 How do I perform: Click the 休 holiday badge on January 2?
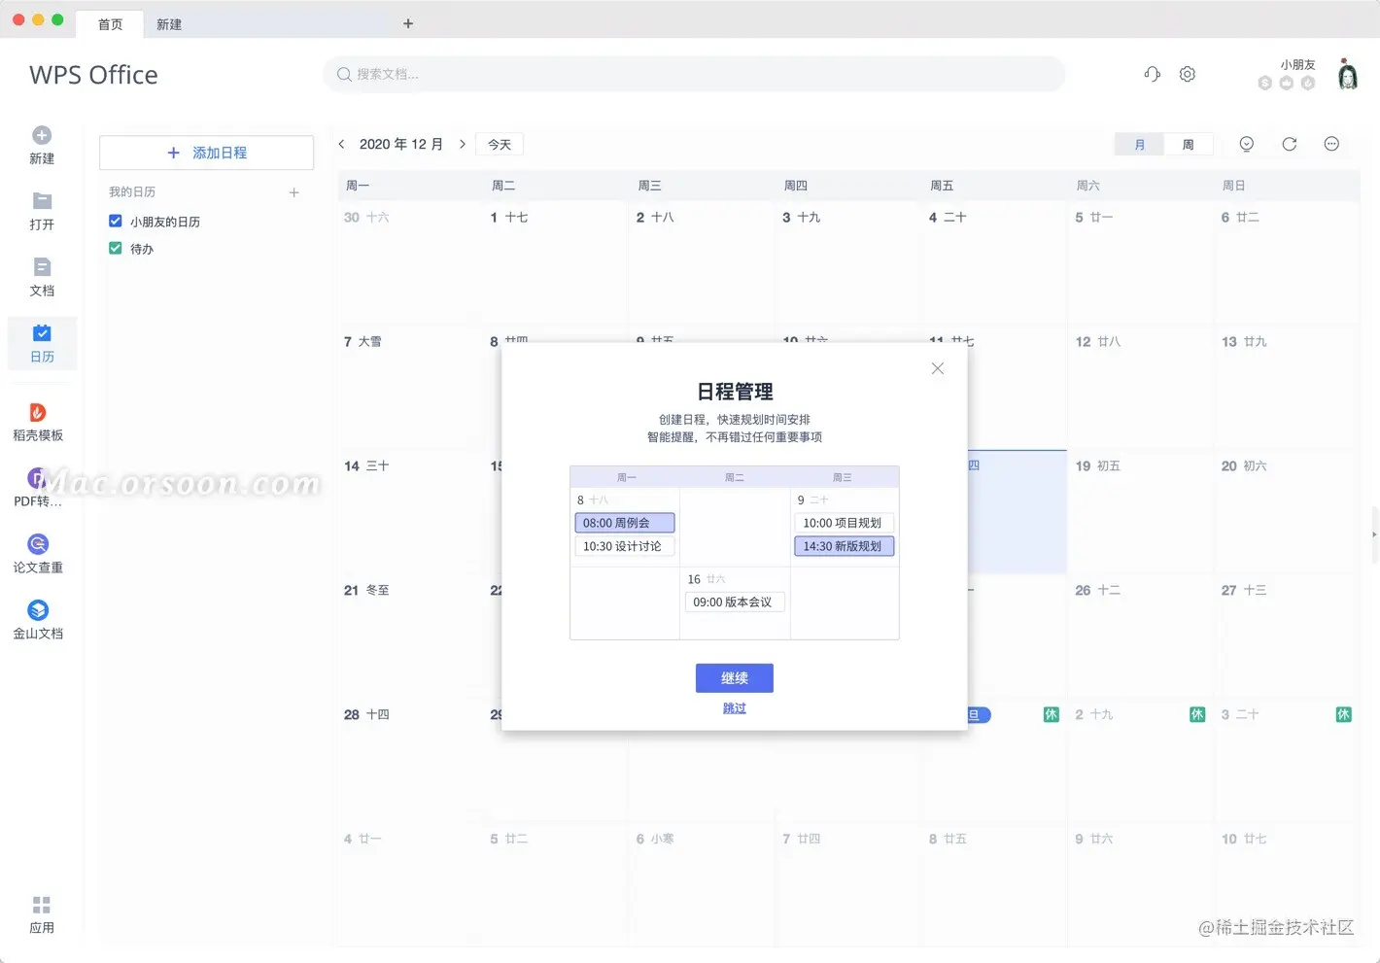click(x=1197, y=714)
